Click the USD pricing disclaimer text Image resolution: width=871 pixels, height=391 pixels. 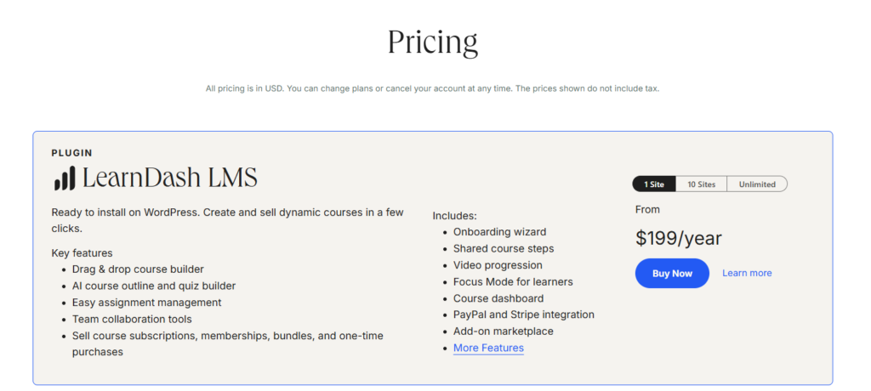pos(433,89)
